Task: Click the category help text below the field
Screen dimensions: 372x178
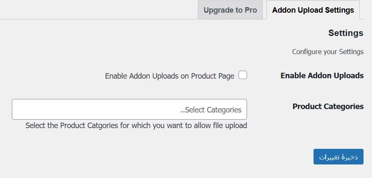Action: coord(136,126)
